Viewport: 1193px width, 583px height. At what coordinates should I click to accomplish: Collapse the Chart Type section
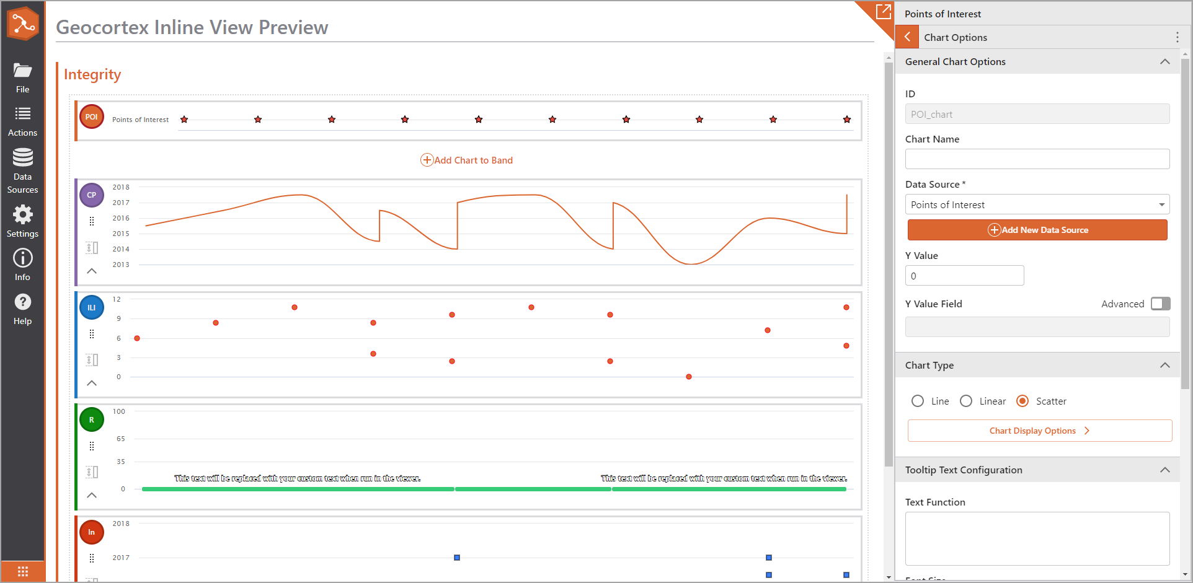1165,366
